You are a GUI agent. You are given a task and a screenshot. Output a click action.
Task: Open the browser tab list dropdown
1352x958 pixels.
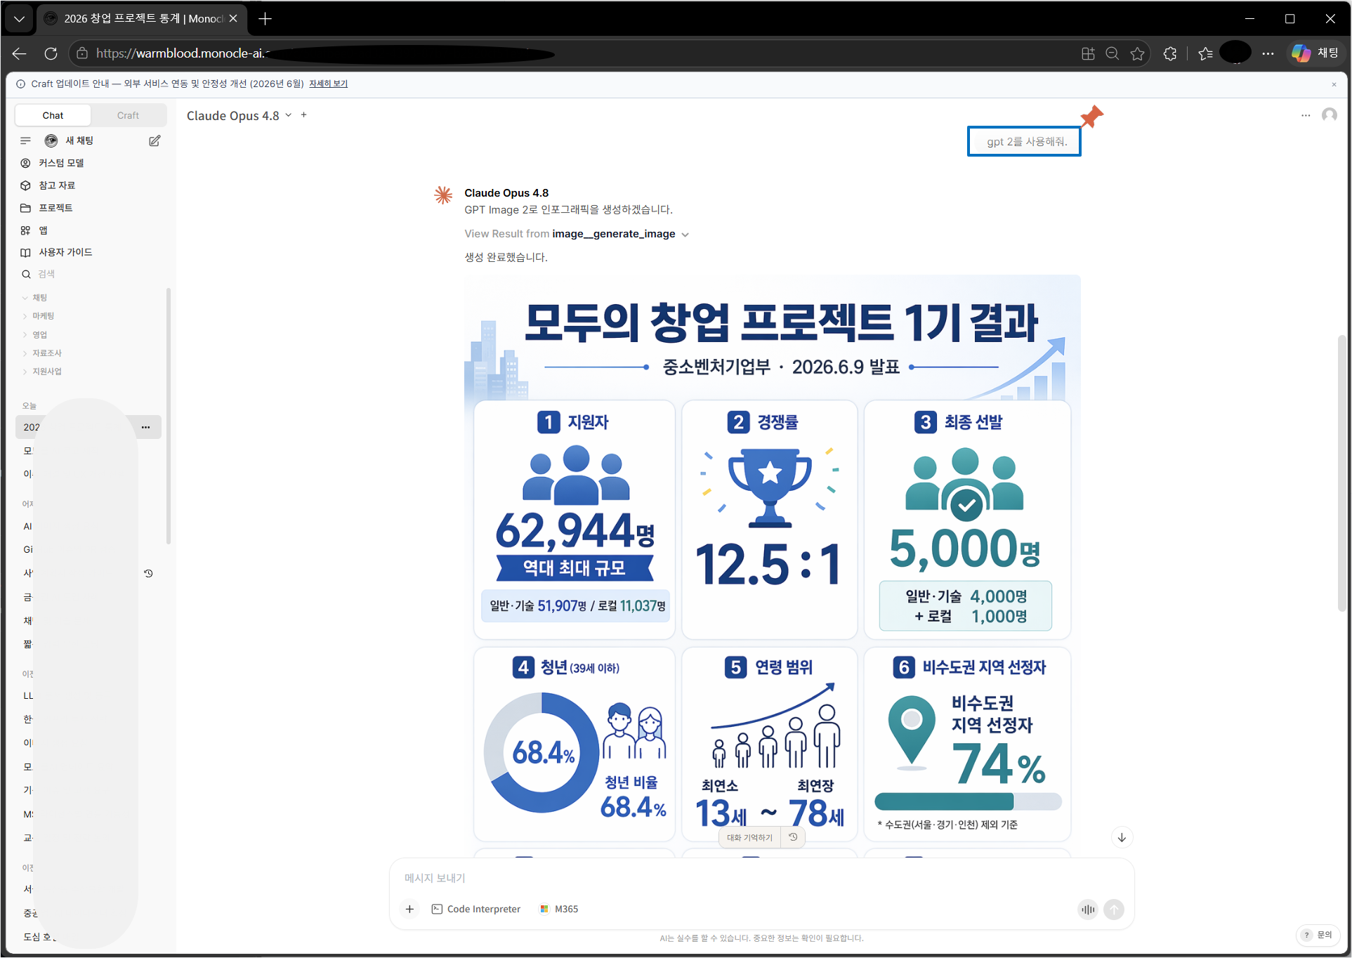(19, 19)
